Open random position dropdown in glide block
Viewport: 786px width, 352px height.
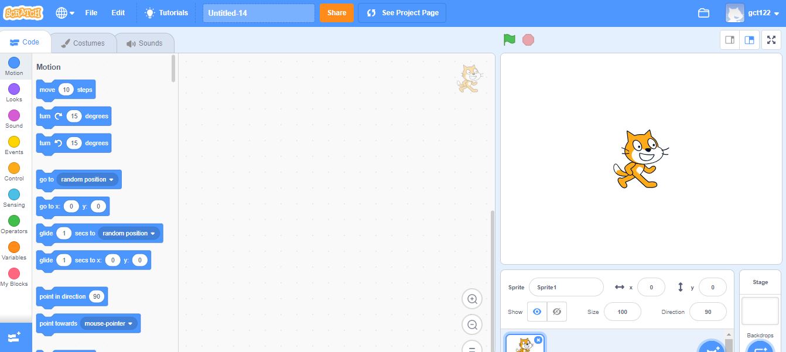pyautogui.click(x=129, y=233)
